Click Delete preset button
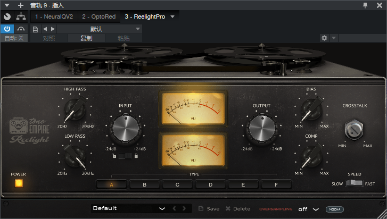 tap(238, 209)
